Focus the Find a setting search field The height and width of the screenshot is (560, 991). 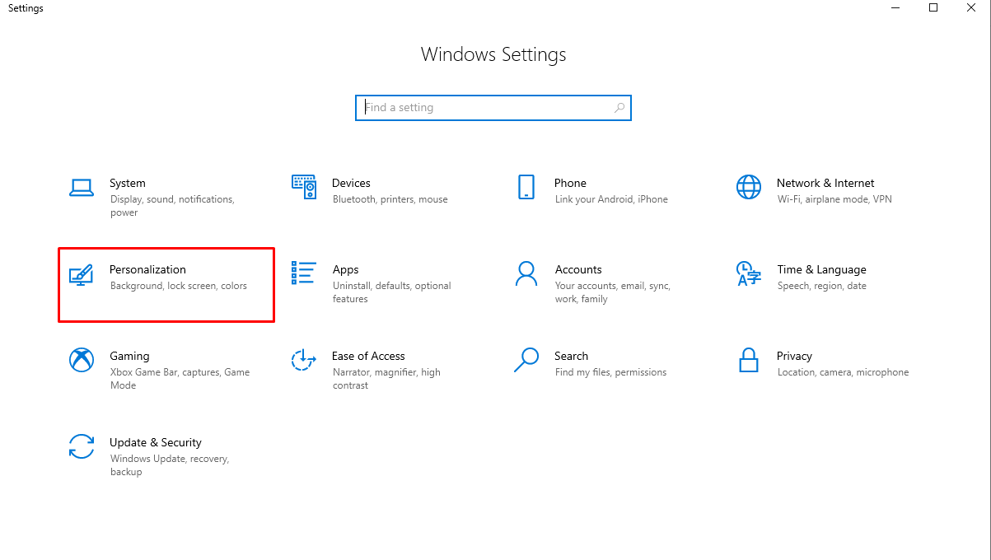pyautogui.click(x=493, y=108)
